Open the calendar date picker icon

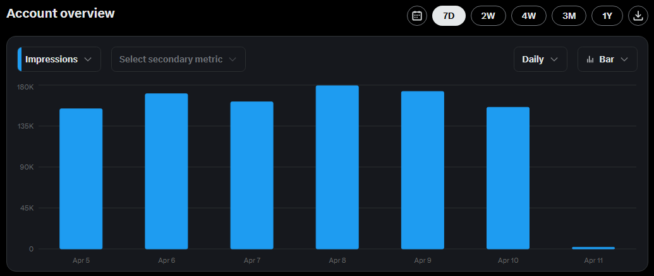click(417, 16)
